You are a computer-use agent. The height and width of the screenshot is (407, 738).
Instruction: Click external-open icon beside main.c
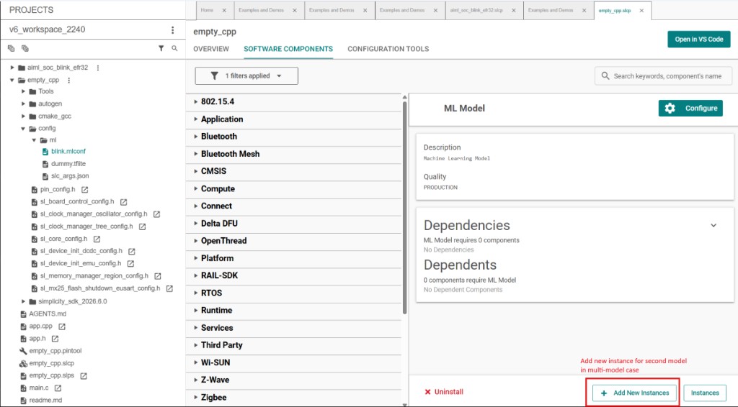58,388
